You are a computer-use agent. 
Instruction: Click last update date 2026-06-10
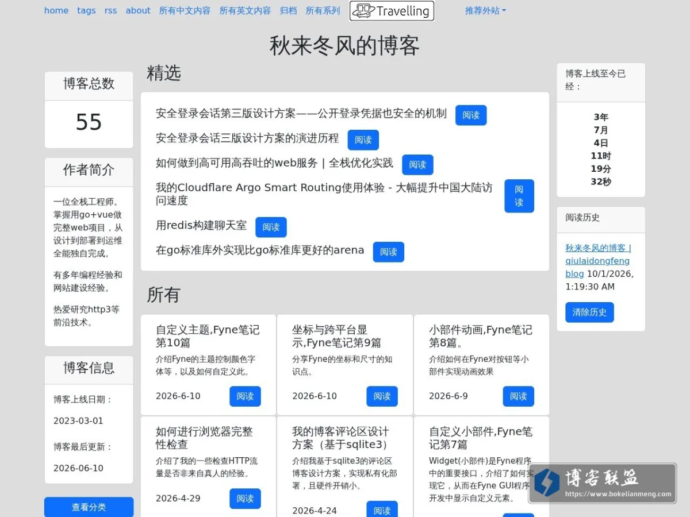point(78,468)
